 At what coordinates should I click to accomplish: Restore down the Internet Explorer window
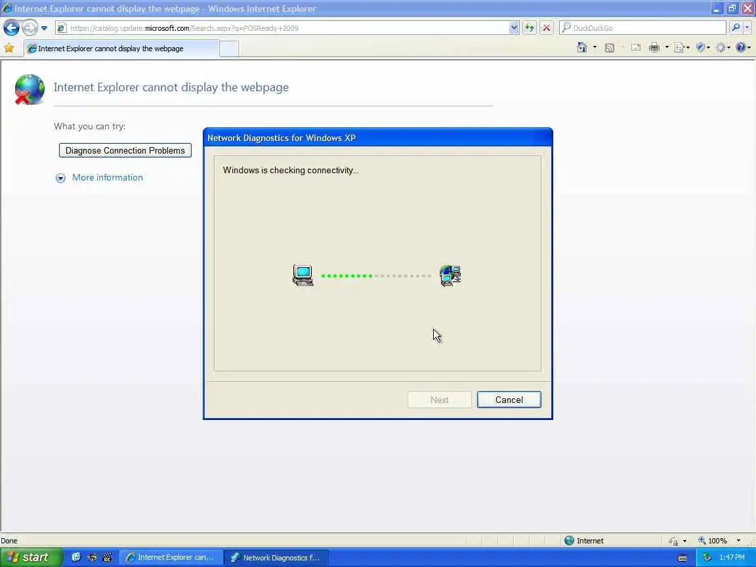[x=732, y=8]
